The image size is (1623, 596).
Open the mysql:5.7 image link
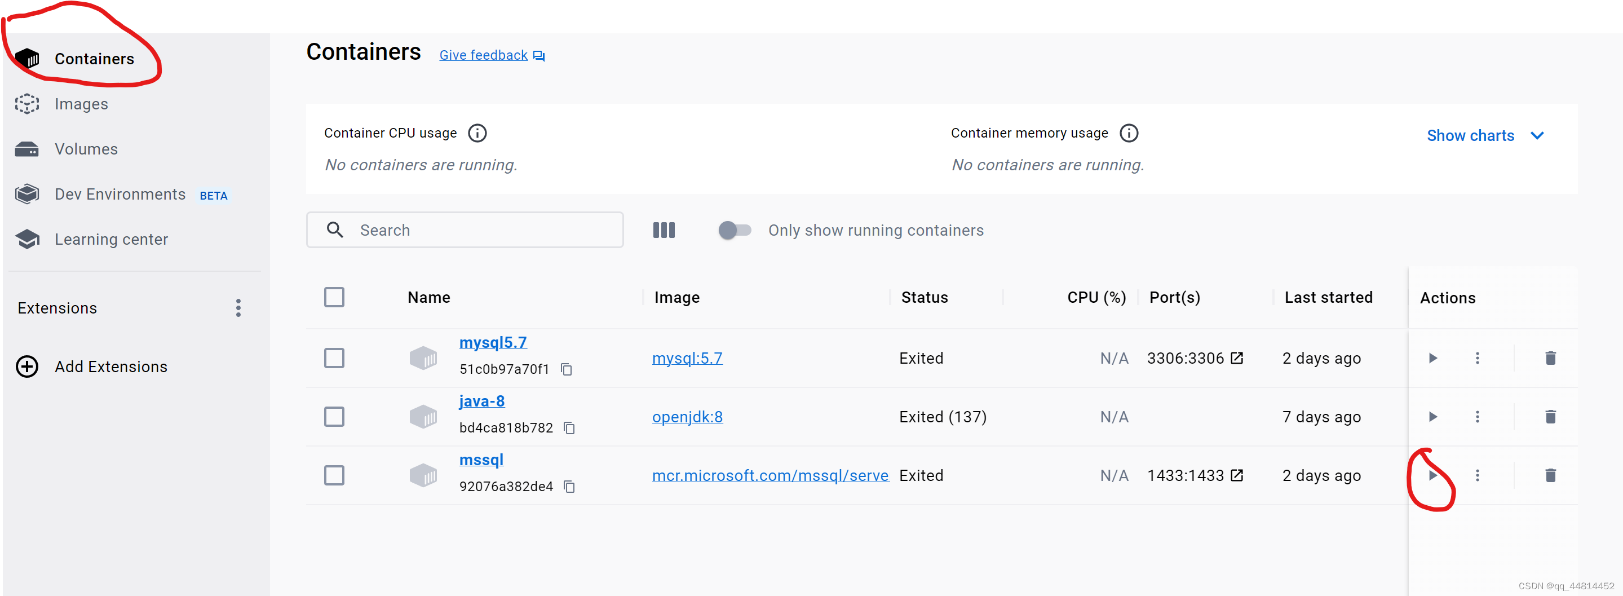pyautogui.click(x=687, y=358)
